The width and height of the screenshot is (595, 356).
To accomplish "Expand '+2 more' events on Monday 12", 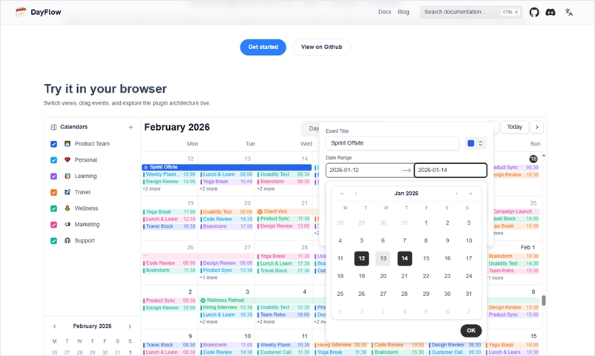I will (x=151, y=189).
